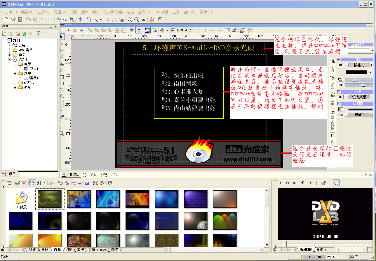Open the shadow color dropdown arrow
The width and height of the screenshot is (376, 261).
(371, 72)
